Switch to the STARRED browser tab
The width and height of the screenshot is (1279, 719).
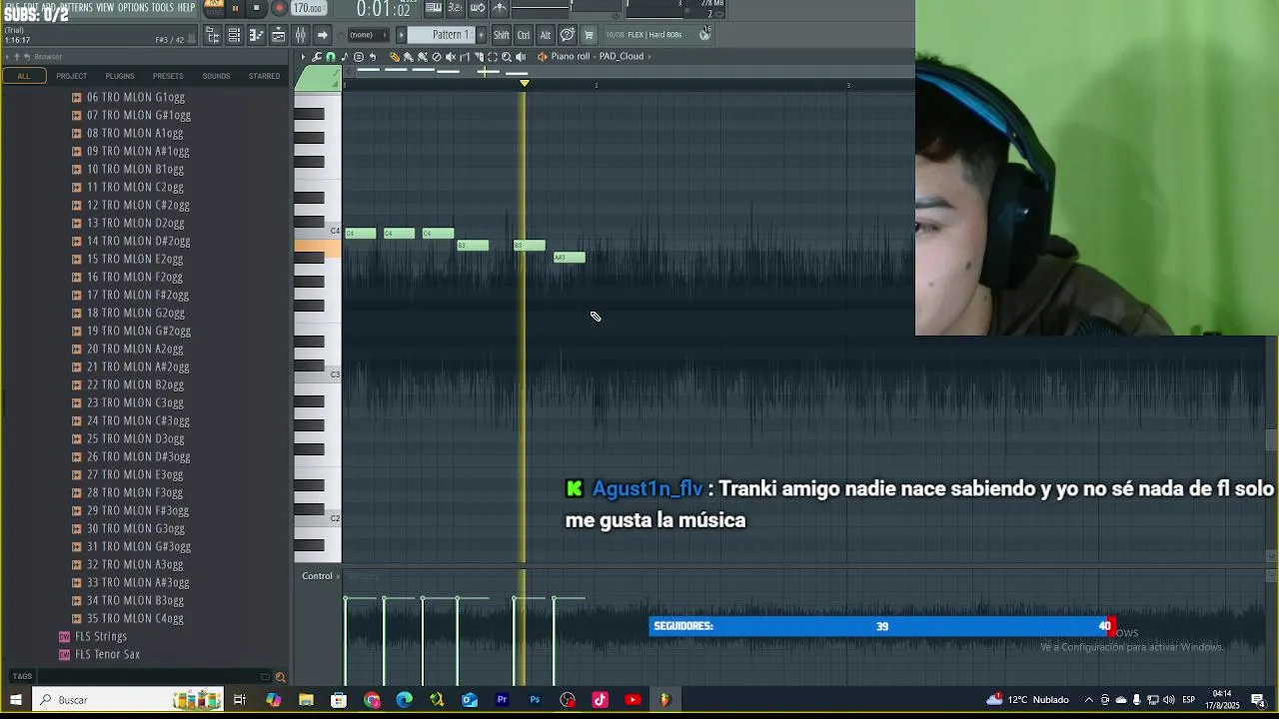(264, 77)
